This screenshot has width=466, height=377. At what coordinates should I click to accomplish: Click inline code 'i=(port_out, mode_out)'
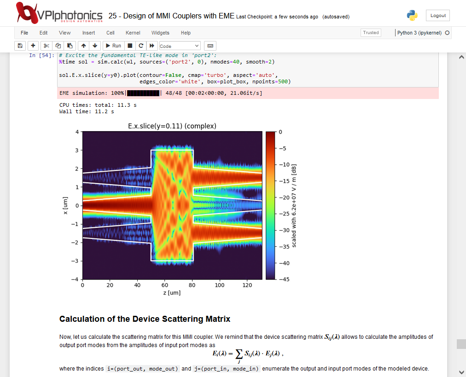142,369
